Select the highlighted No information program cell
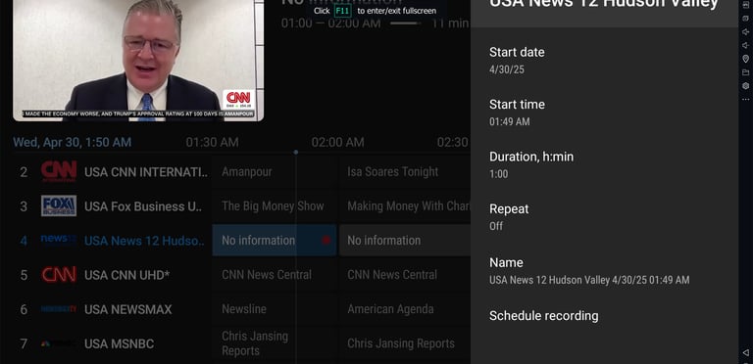This screenshot has height=364, width=753. (x=275, y=240)
